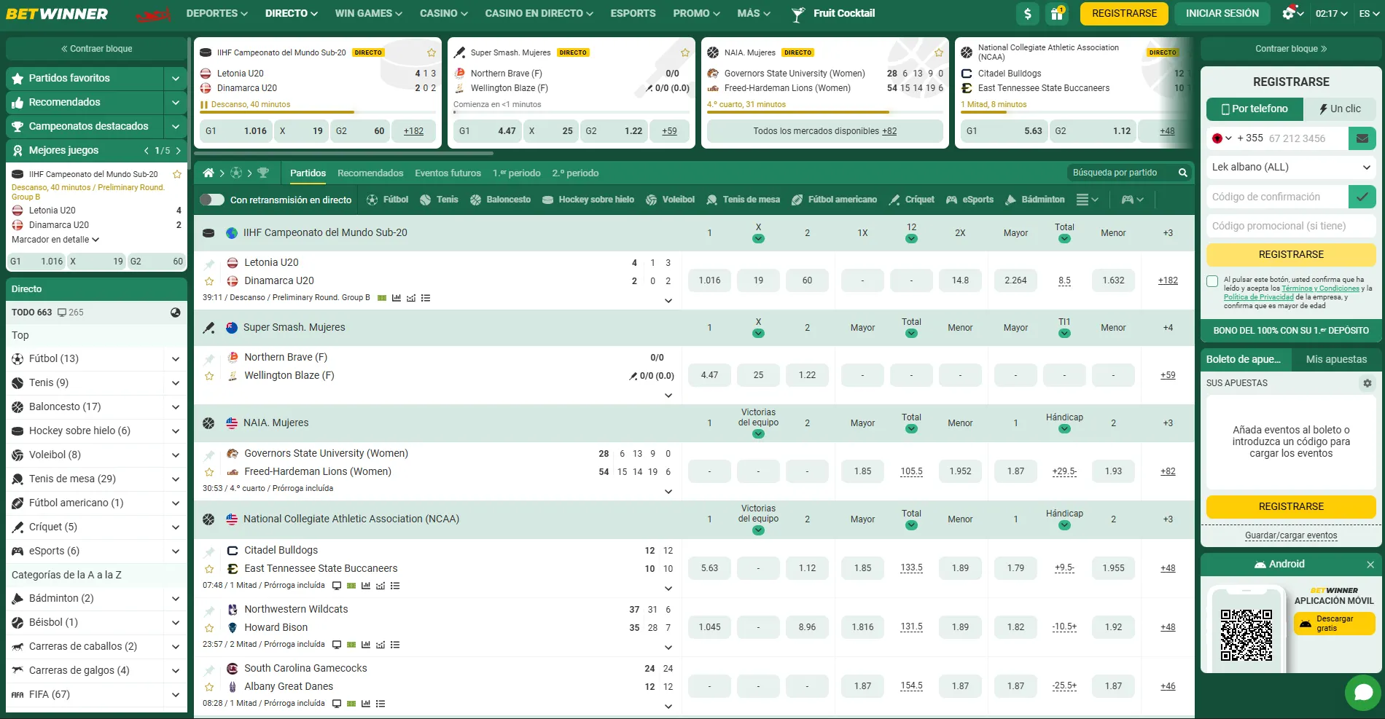Check the terms and conditions checkbox
Image resolution: width=1385 pixels, height=719 pixels.
click(1212, 281)
